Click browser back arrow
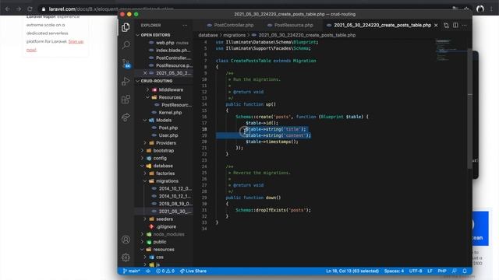The width and height of the screenshot is (499, 280). [7, 9]
